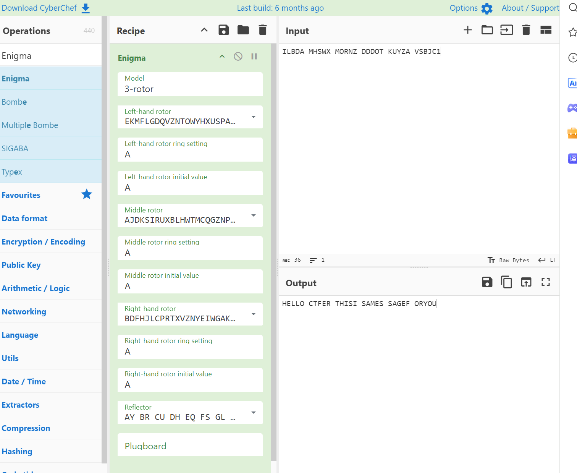
Task: Click the Favourites star icon
Action: point(87,194)
